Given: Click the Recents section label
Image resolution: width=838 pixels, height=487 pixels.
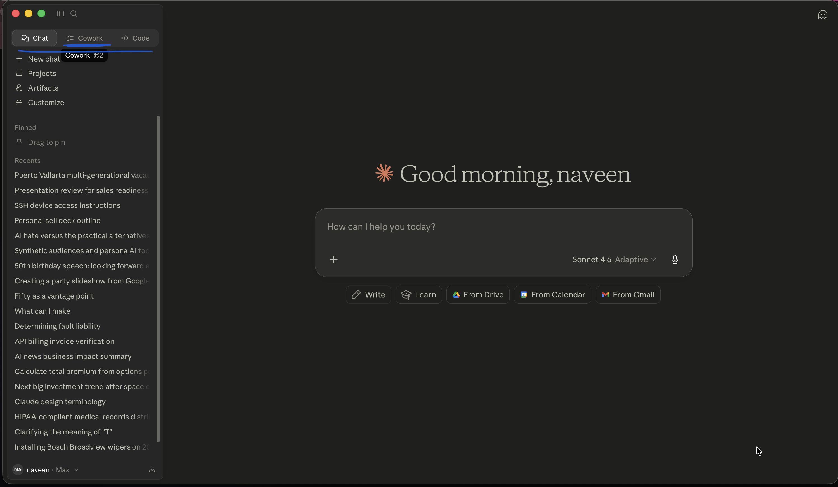Looking at the screenshot, I should click(x=27, y=160).
